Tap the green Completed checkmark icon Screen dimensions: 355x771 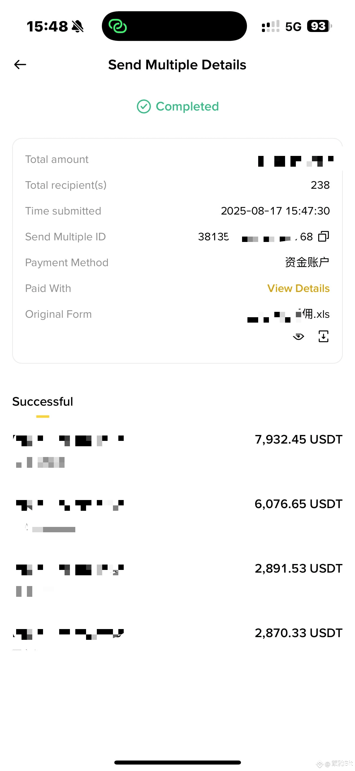pos(144,106)
